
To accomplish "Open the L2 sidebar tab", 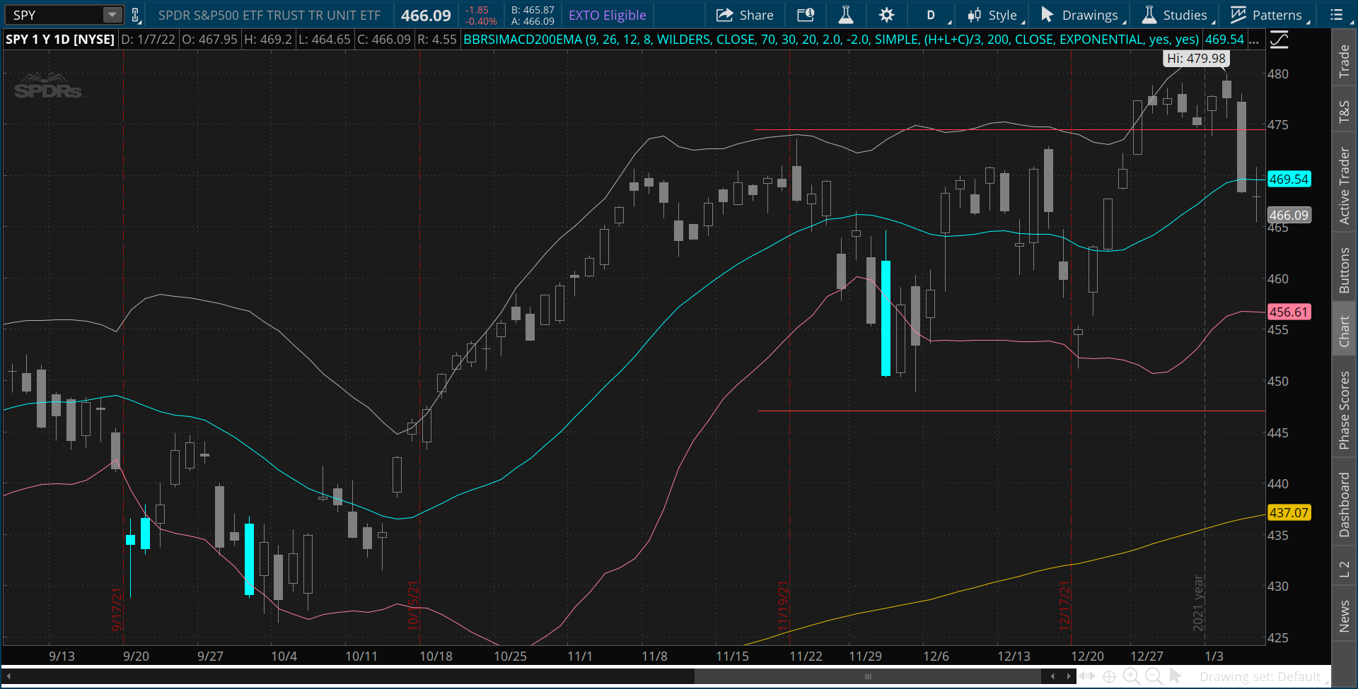I will pos(1345,569).
